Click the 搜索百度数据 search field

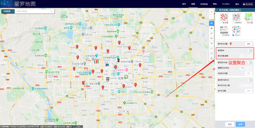point(32,11)
